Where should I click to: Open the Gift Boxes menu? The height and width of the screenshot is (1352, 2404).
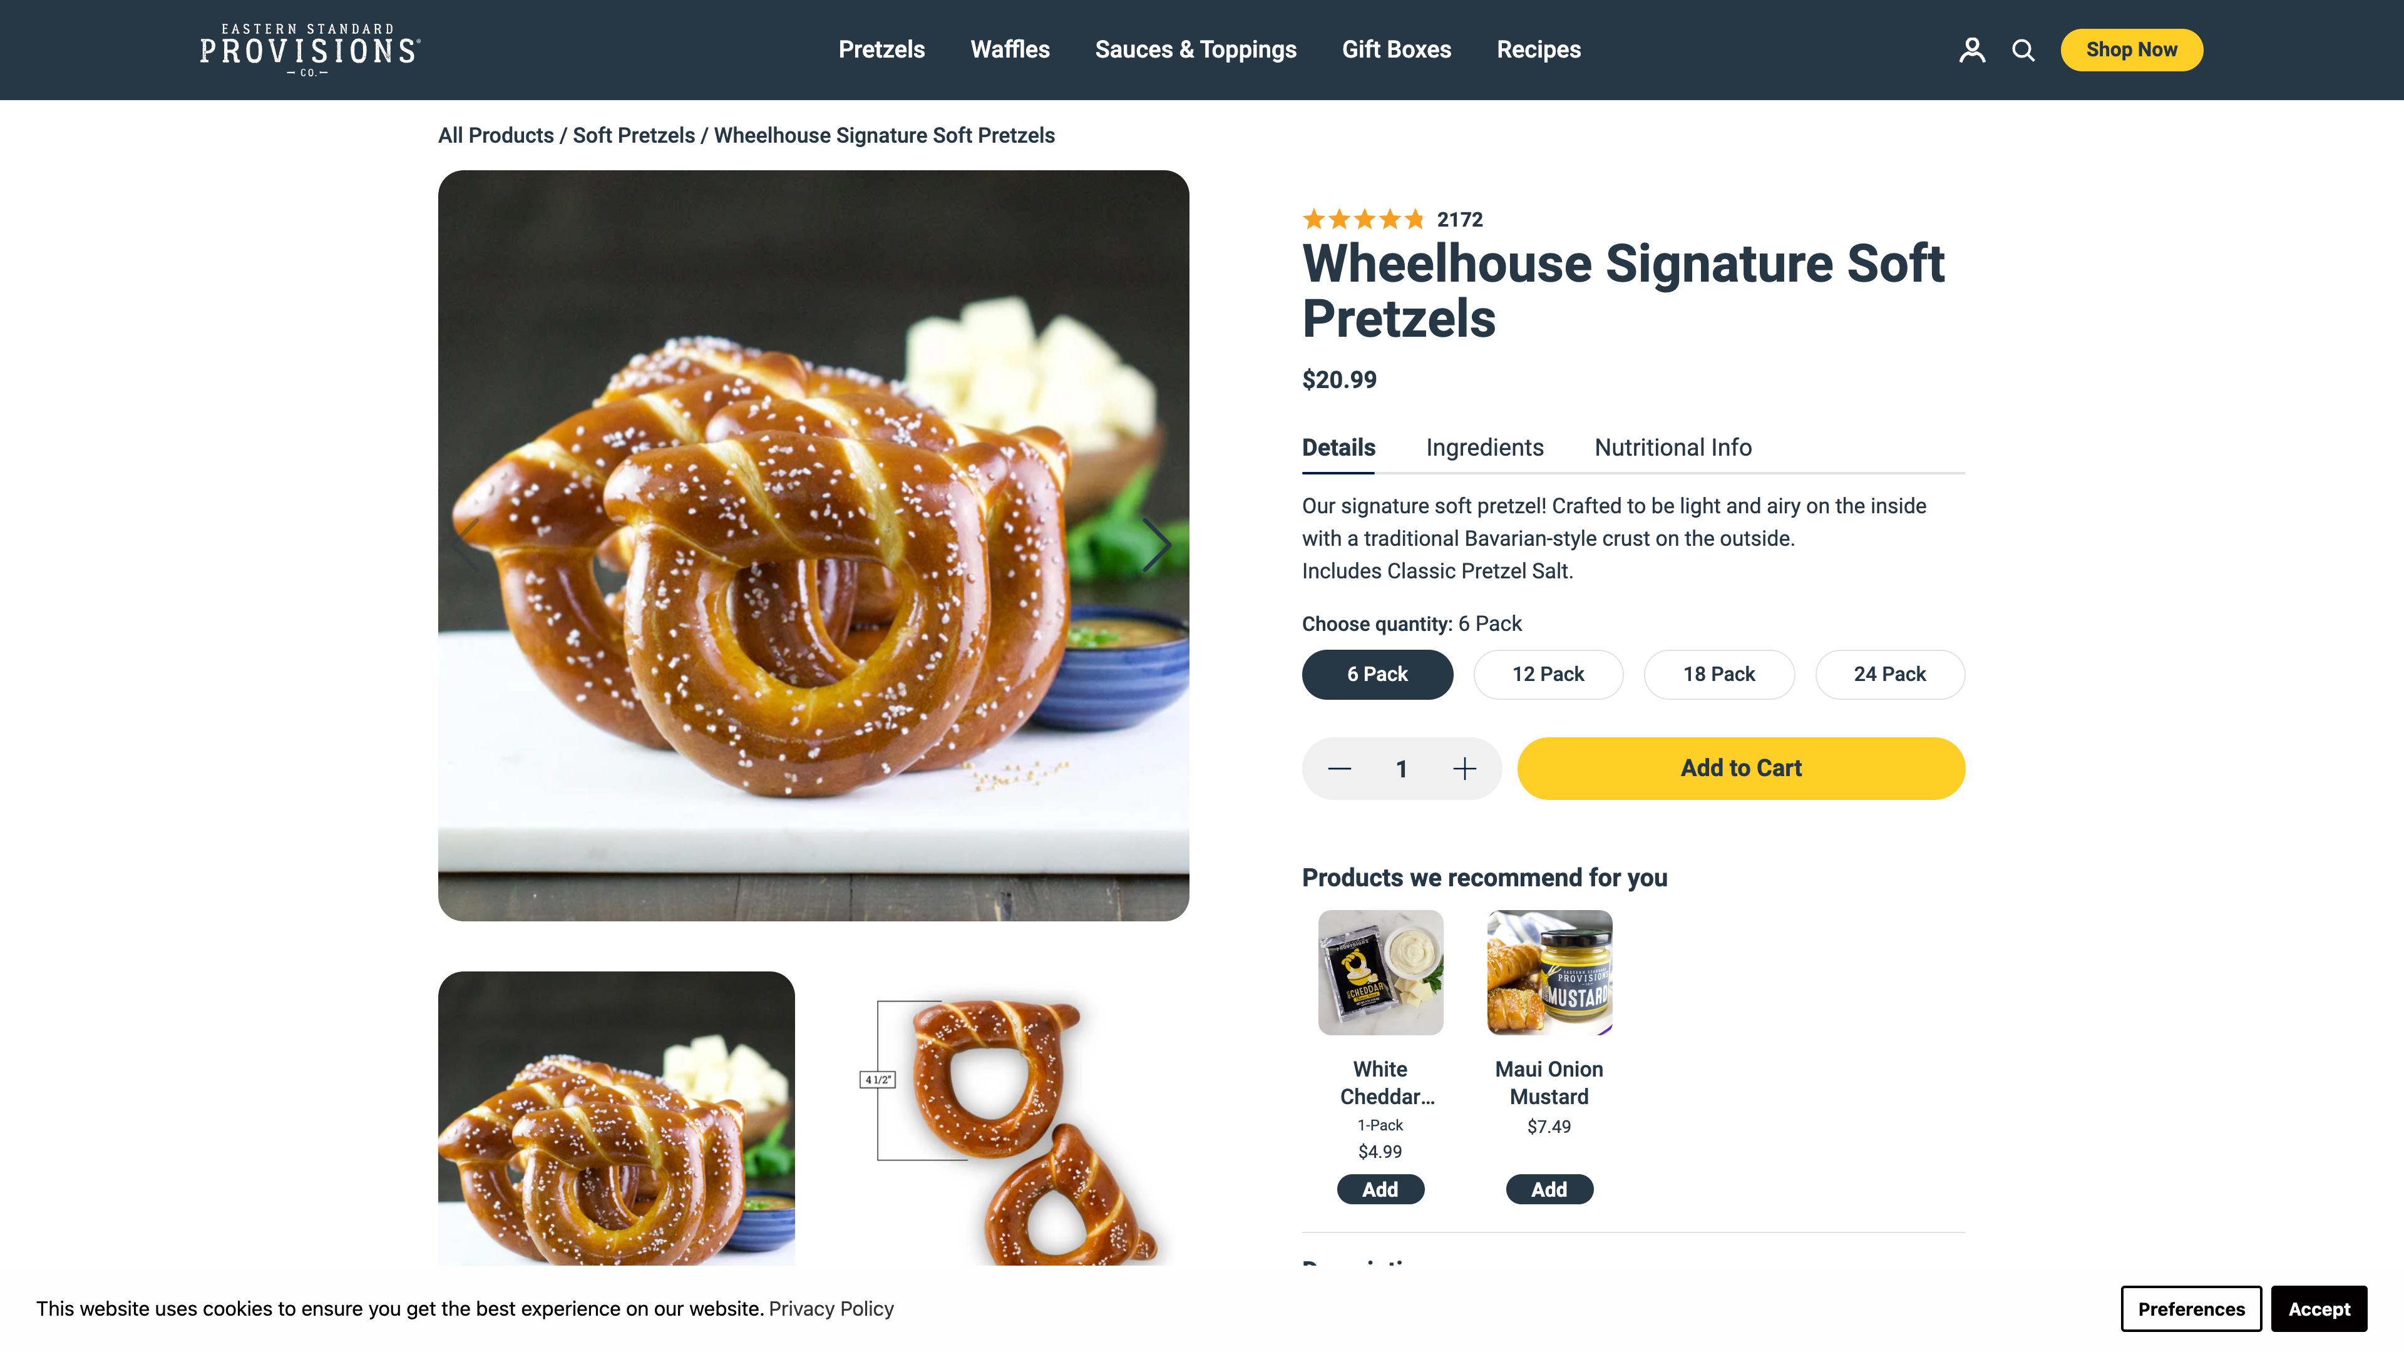pos(1396,49)
